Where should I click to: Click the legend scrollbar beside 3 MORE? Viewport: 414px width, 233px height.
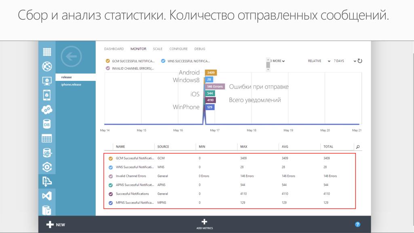click(x=268, y=64)
